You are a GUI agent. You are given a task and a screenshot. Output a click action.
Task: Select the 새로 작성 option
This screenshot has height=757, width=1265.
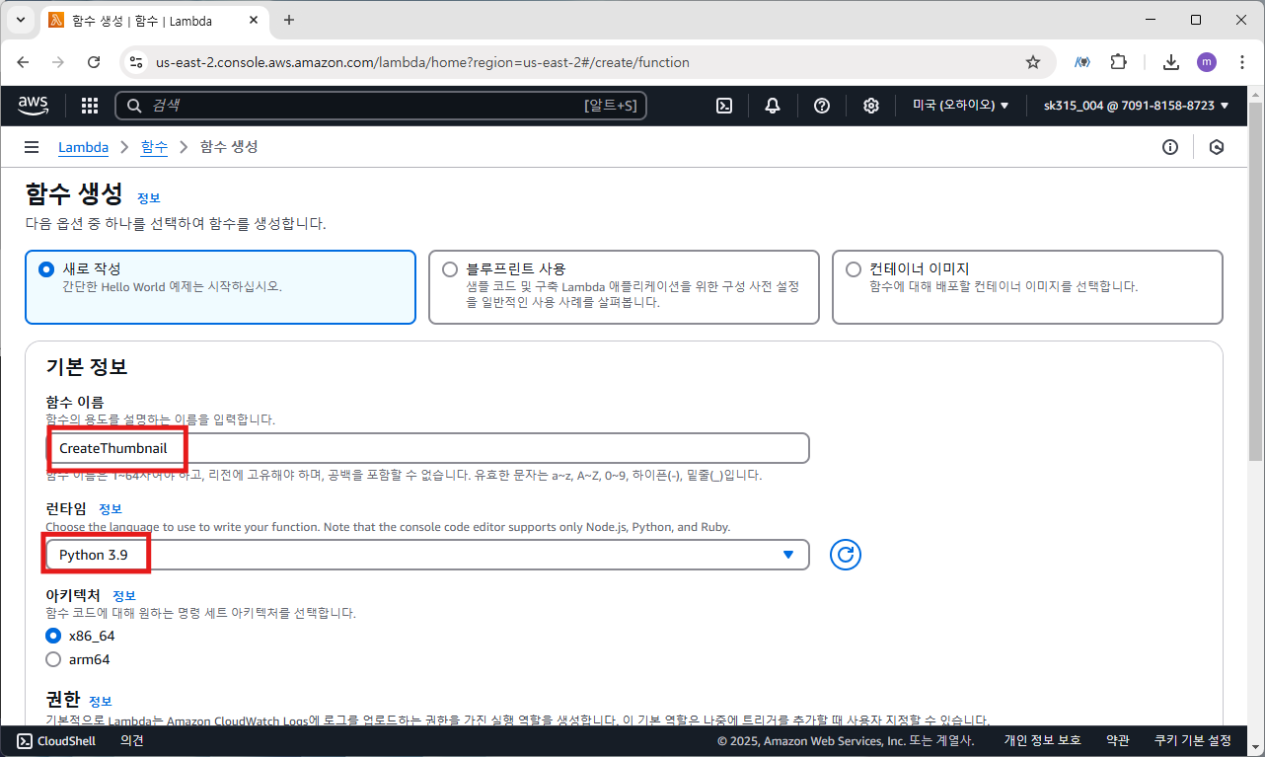220,286
